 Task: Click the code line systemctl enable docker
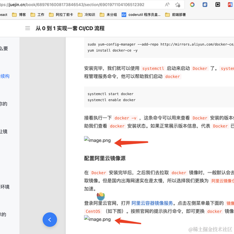click(111, 100)
